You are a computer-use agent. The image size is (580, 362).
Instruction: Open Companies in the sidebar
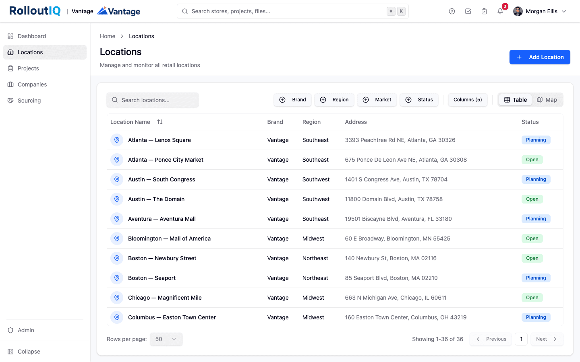[45, 84]
